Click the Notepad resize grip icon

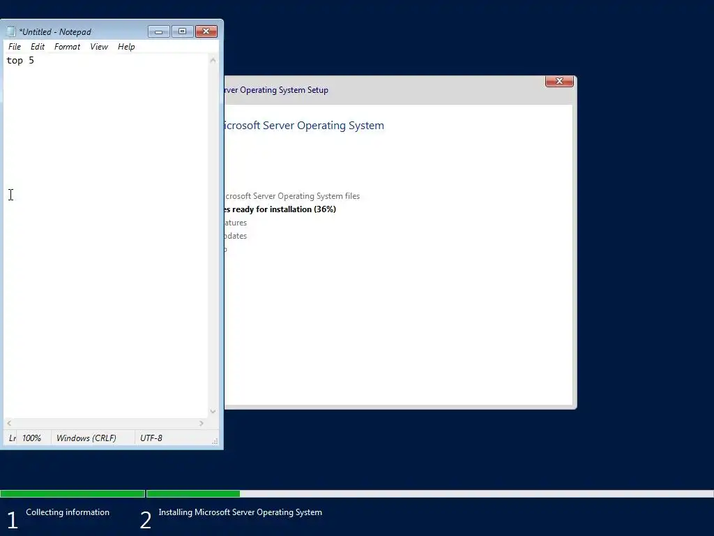(x=215, y=441)
